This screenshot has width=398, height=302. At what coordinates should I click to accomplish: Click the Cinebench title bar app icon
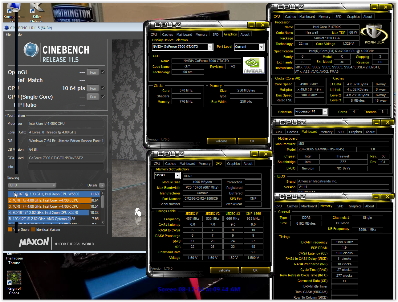7,28
